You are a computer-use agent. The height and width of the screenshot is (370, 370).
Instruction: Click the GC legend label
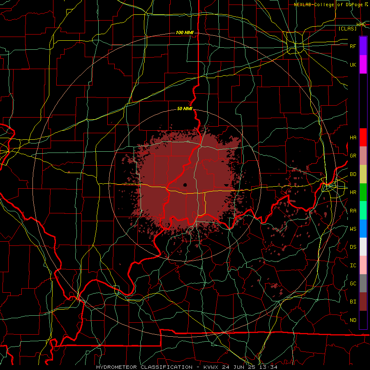tap(353, 284)
